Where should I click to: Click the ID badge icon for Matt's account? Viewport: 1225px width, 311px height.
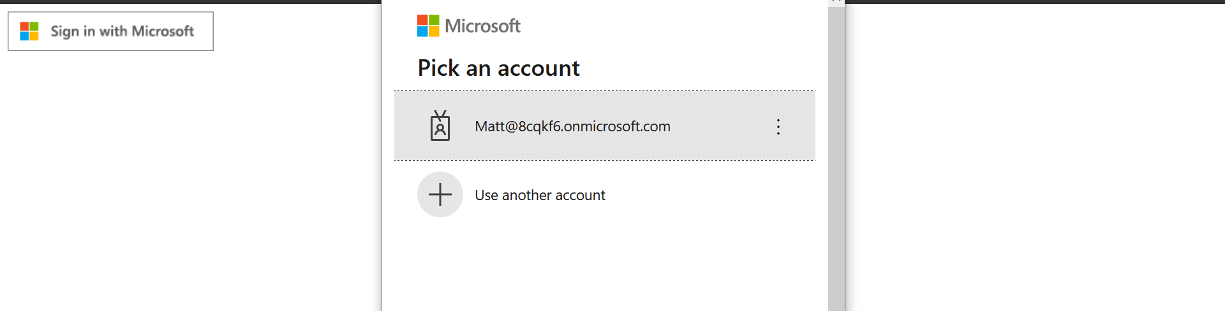440,126
